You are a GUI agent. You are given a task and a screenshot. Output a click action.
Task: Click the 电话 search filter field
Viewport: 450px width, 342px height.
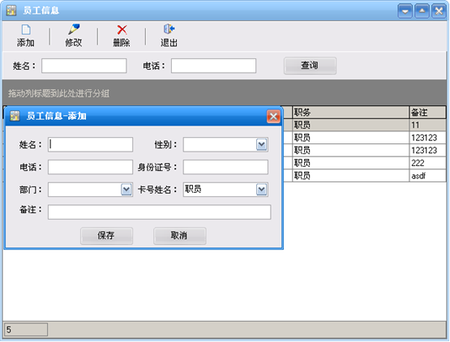pos(213,66)
